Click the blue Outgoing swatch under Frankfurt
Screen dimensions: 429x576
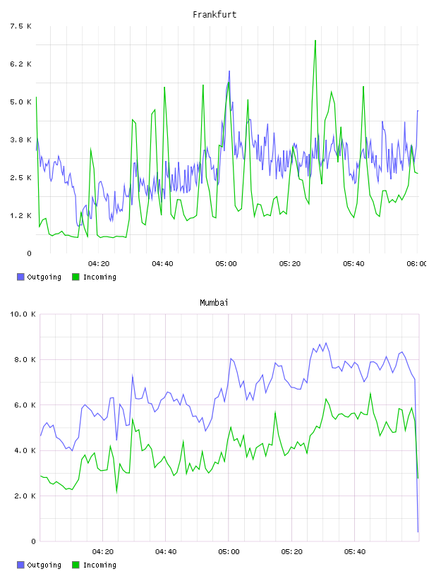(20, 277)
